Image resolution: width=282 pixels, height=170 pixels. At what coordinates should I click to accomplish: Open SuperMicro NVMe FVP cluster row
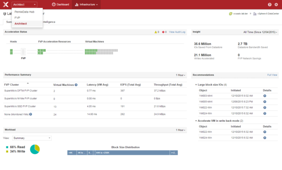(x=95, y=99)
